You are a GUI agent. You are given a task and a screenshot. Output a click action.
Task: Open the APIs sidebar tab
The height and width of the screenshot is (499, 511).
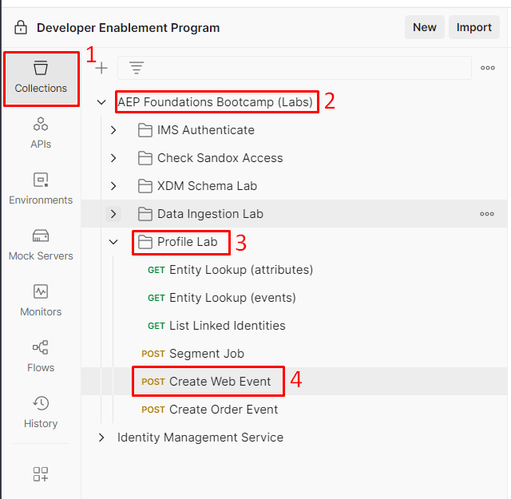click(x=41, y=133)
